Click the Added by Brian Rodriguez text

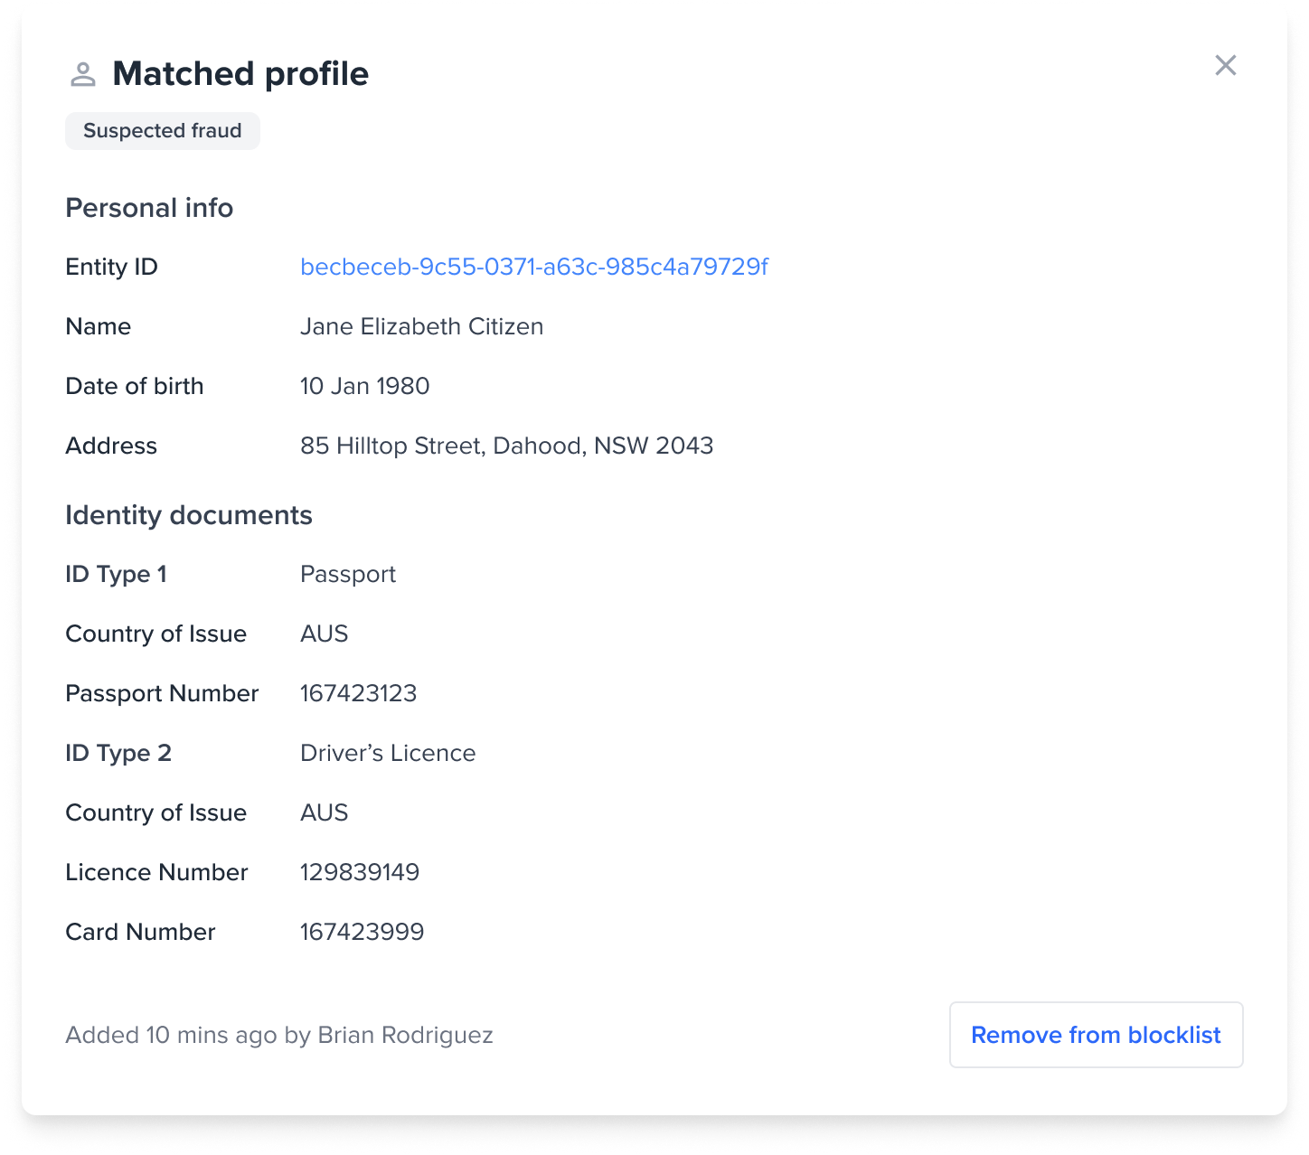pos(278,1035)
